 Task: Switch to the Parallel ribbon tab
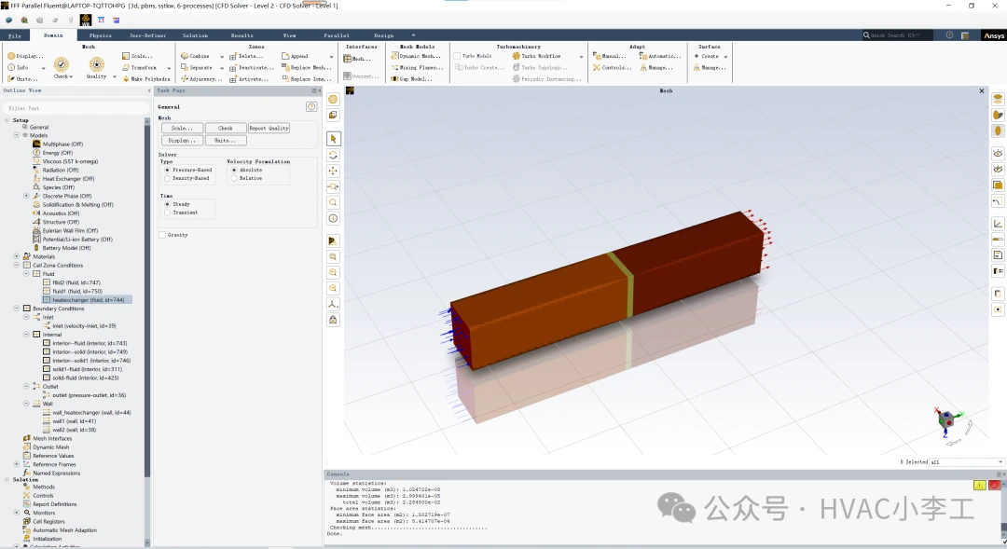[337, 35]
